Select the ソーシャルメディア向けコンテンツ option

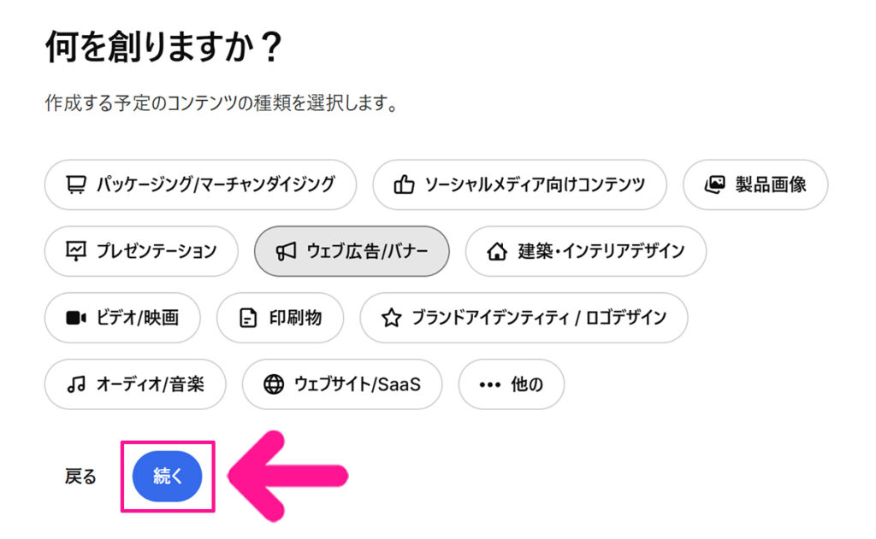click(x=519, y=185)
